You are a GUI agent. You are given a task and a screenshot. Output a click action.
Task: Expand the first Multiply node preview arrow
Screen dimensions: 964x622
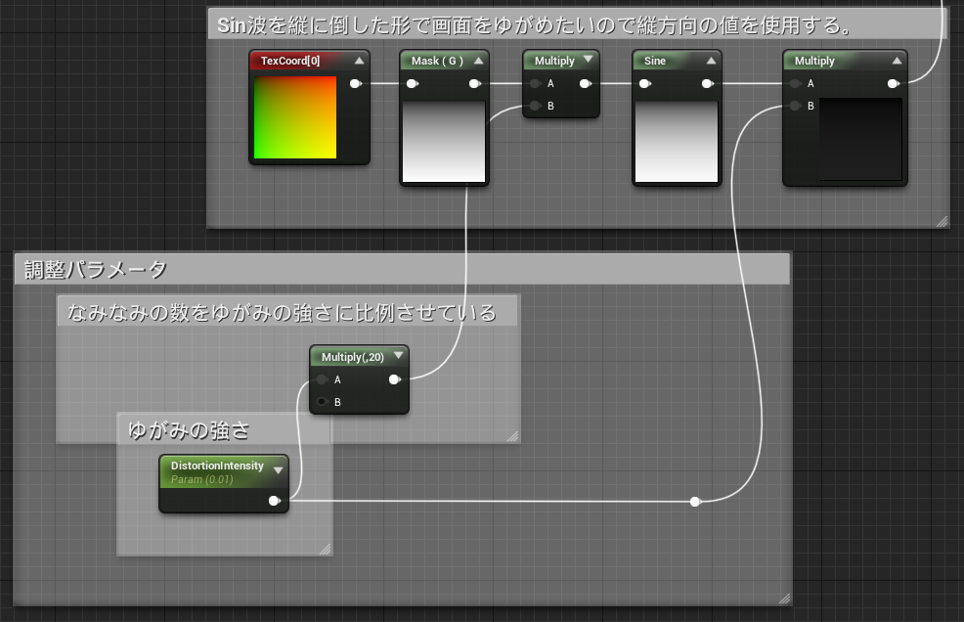(588, 59)
